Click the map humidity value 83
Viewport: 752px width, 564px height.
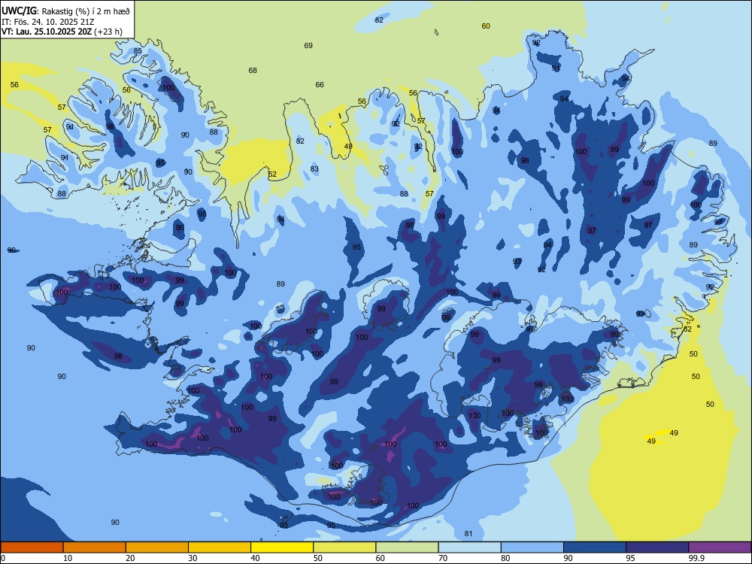click(x=314, y=168)
